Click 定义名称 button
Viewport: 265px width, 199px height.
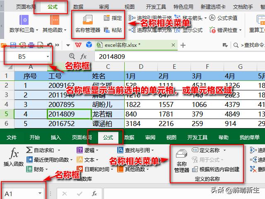pos(206,150)
